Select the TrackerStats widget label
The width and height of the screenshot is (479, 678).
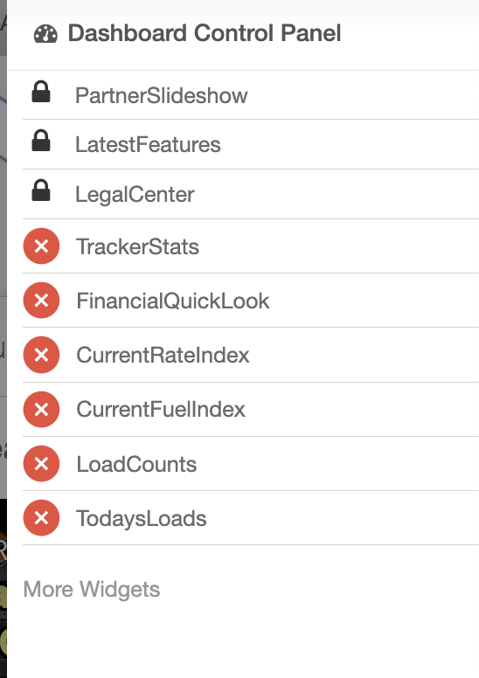(137, 247)
